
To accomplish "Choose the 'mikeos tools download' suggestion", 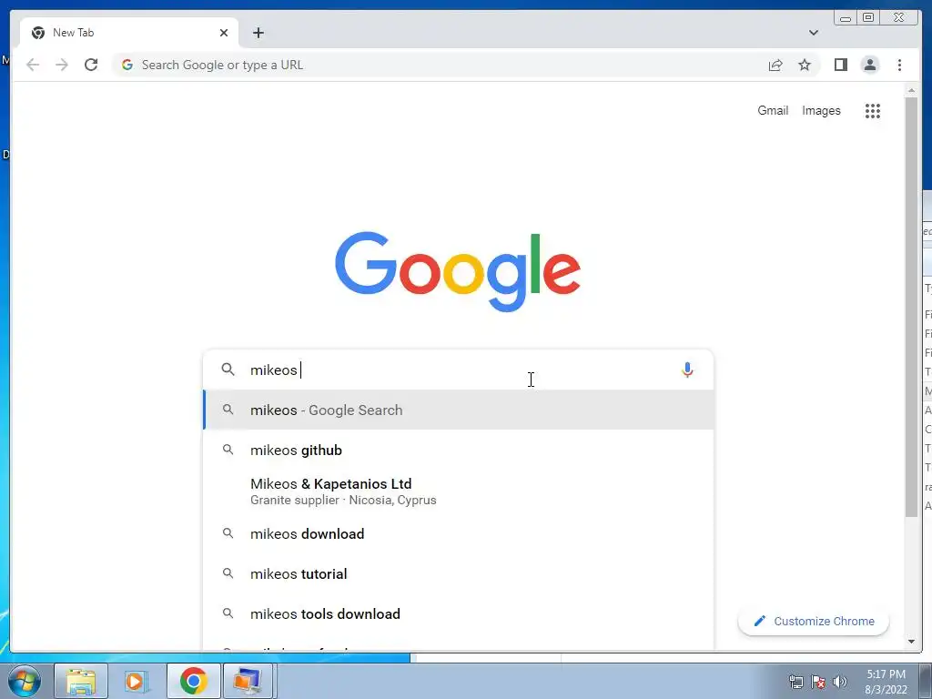I will point(458,613).
